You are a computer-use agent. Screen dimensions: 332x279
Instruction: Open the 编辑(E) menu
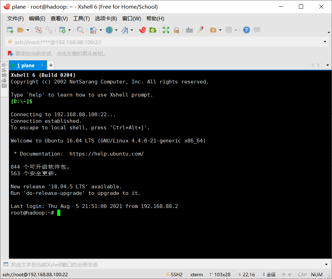[37, 19]
